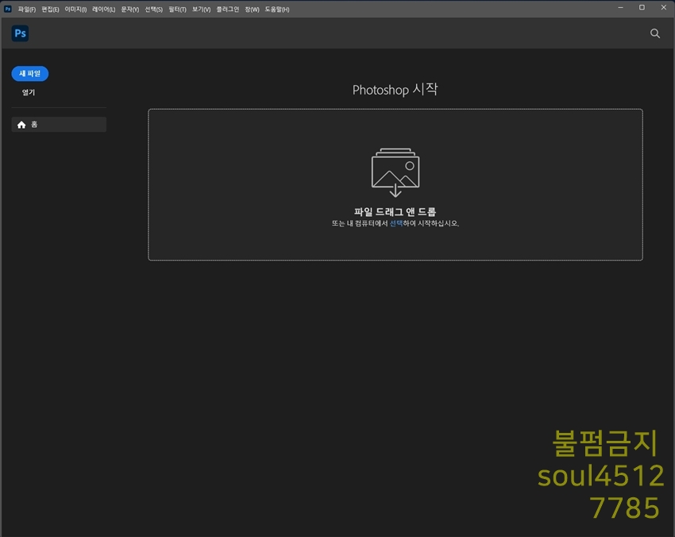675x537 pixels.
Task: Open the 도움말(H) menu
Action: click(276, 10)
